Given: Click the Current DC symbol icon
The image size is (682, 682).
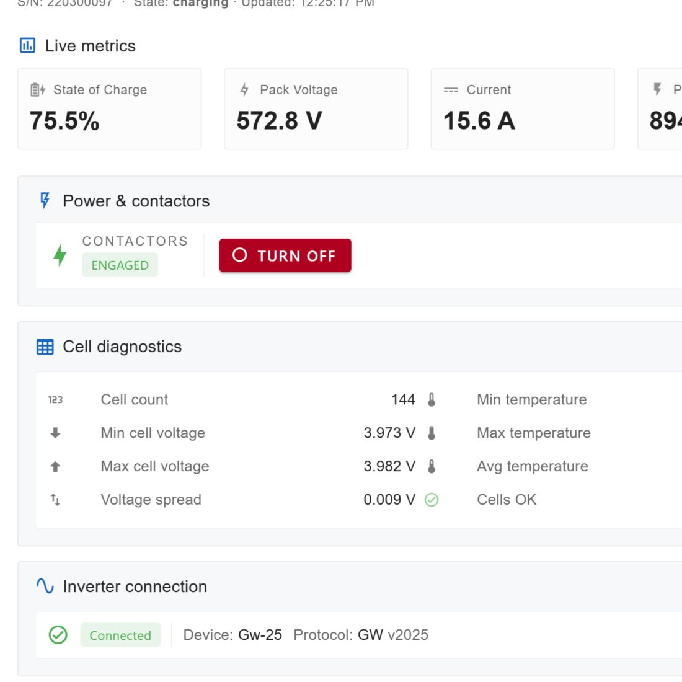Looking at the screenshot, I should click(x=451, y=90).
